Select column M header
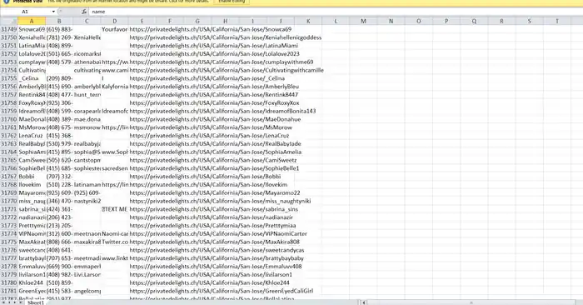The height and width of the screenshot is (305, 583). click(x=363, y=21)
